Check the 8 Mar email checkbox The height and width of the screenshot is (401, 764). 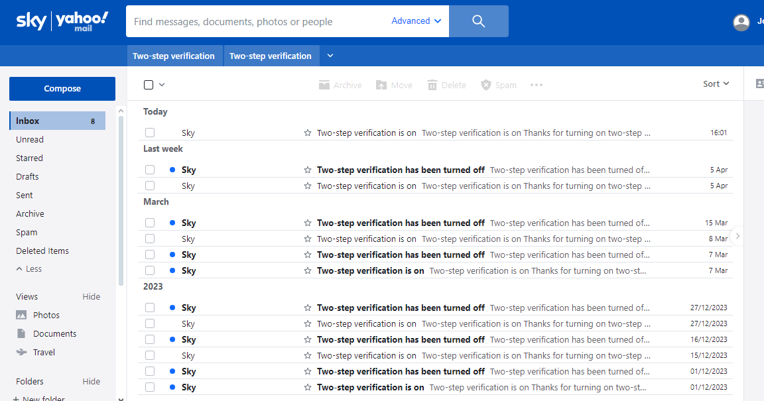click(150, 239)
